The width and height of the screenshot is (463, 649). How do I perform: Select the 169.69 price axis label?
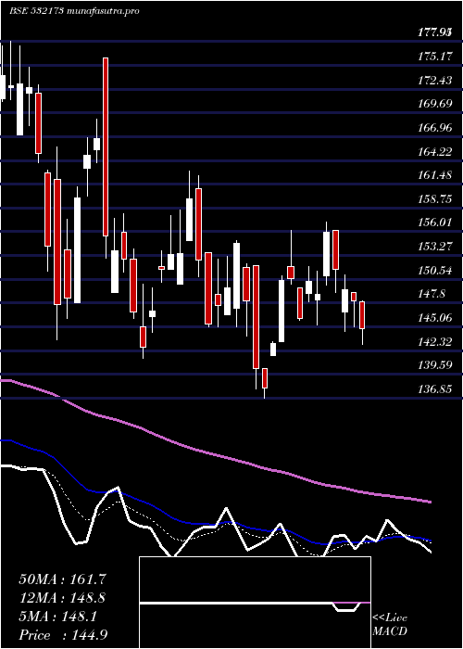click(x=435, y=104)
